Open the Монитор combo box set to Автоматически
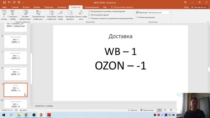The image size is (210, 118). (159, 12)
